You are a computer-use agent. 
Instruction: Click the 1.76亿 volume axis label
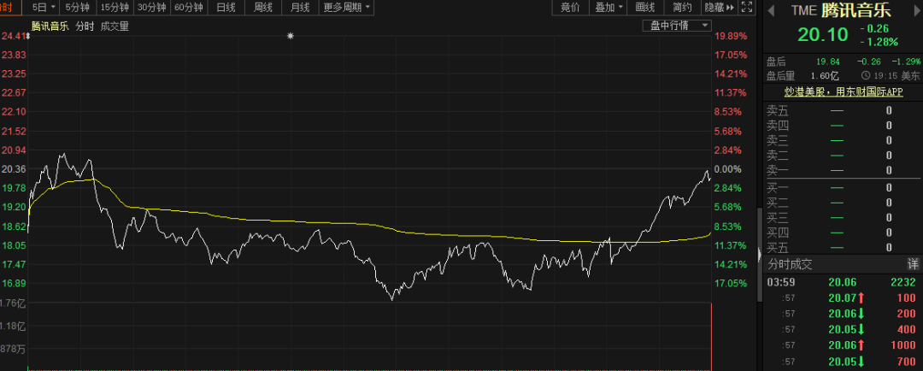13,303
